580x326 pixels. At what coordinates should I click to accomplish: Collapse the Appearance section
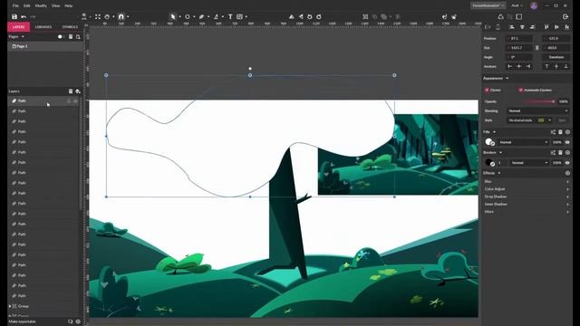[507, 79]
